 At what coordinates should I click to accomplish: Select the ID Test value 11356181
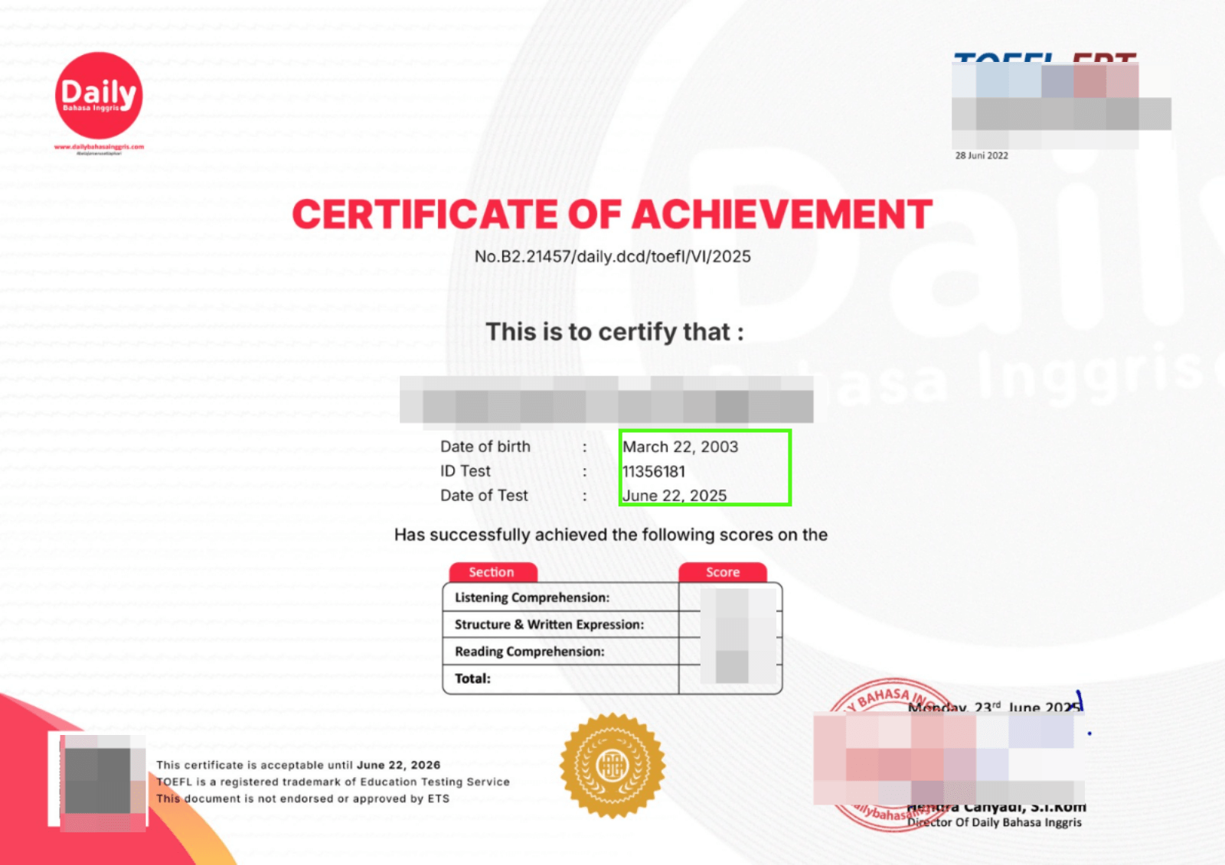655,471
